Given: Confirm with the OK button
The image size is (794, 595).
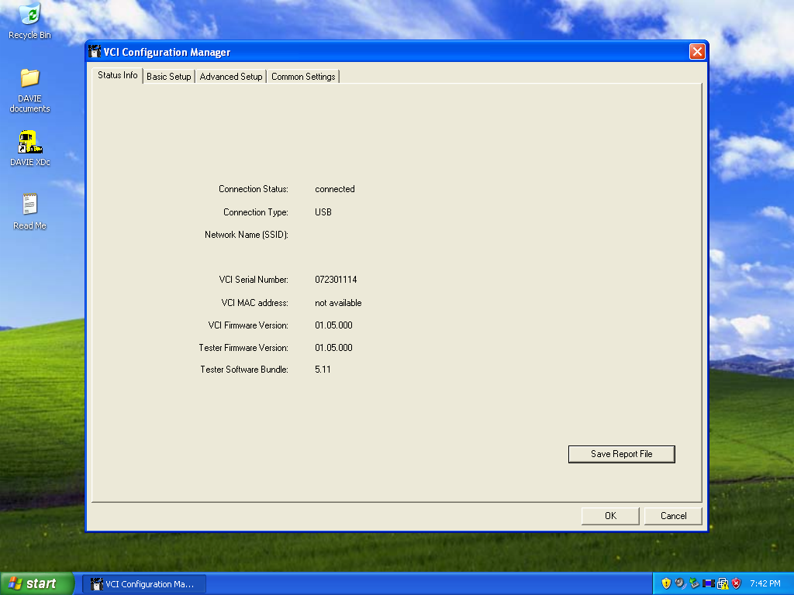Looking at the screenshot, I should [610, 516].
